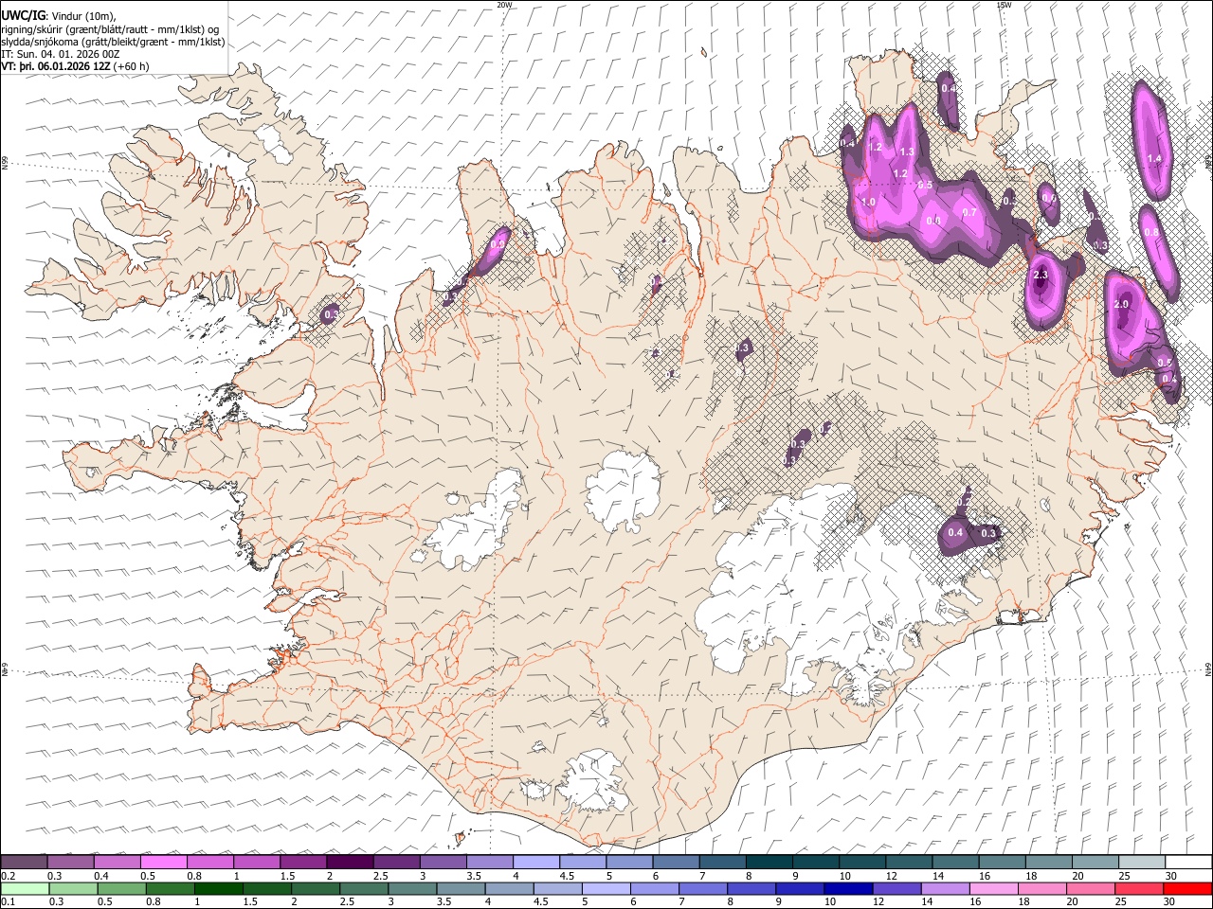Click the '2.0' precipitation value near east coast

1121,305
